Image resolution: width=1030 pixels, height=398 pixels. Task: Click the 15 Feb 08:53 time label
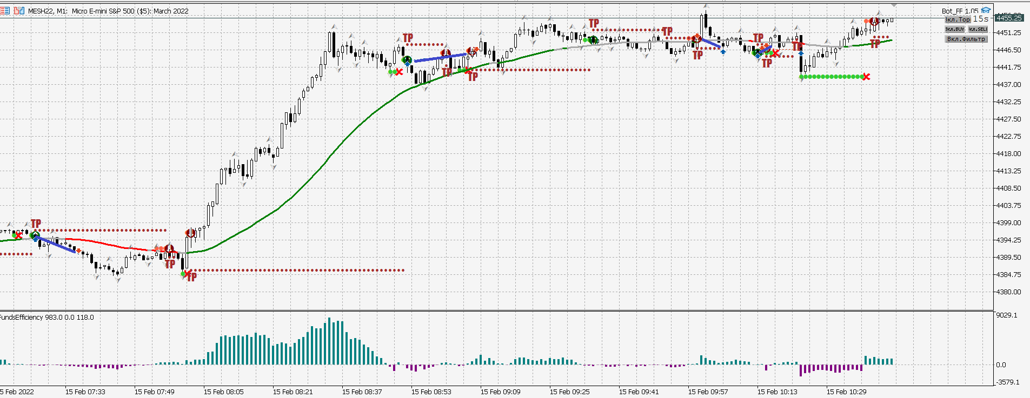431,392
